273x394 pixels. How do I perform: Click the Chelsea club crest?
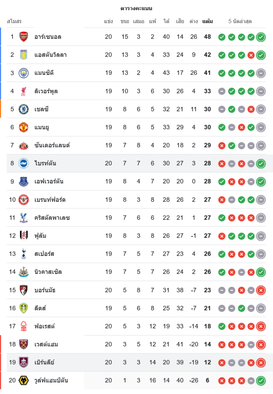pyautogui.click(x=24, y=109)
